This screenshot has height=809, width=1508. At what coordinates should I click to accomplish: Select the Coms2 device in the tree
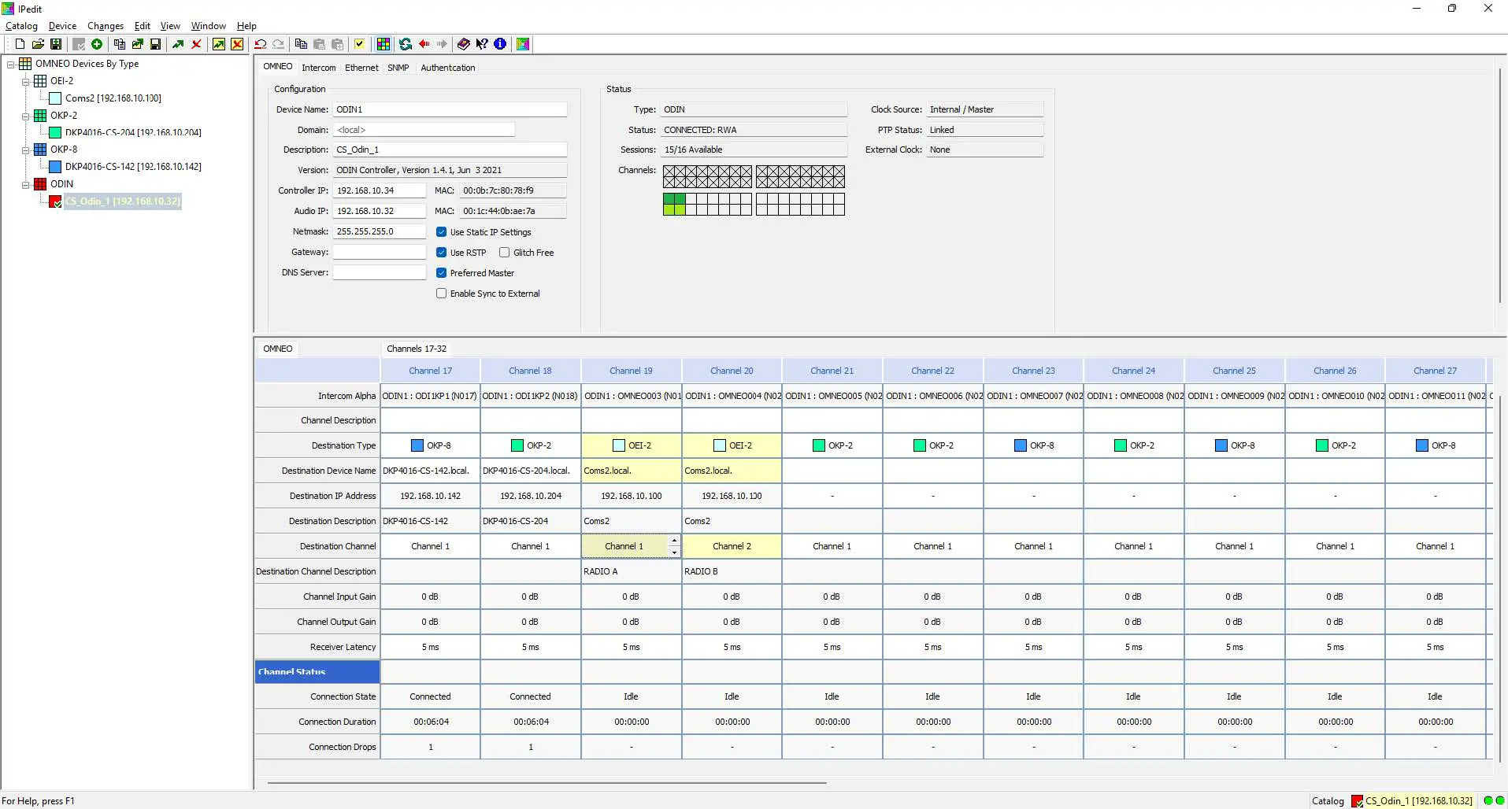113,98
